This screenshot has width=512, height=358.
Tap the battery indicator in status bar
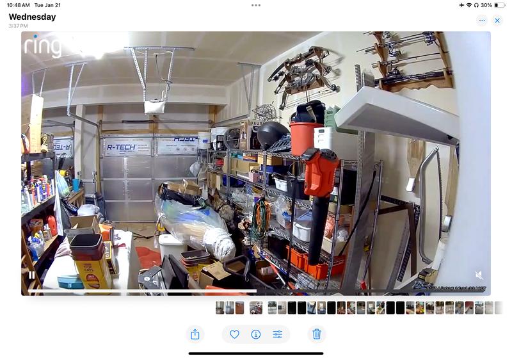pyautogui.click(x=500, y=5)
